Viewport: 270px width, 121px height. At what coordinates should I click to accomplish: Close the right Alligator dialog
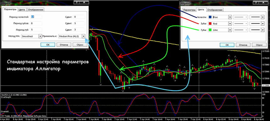click(x=263, y=3)
